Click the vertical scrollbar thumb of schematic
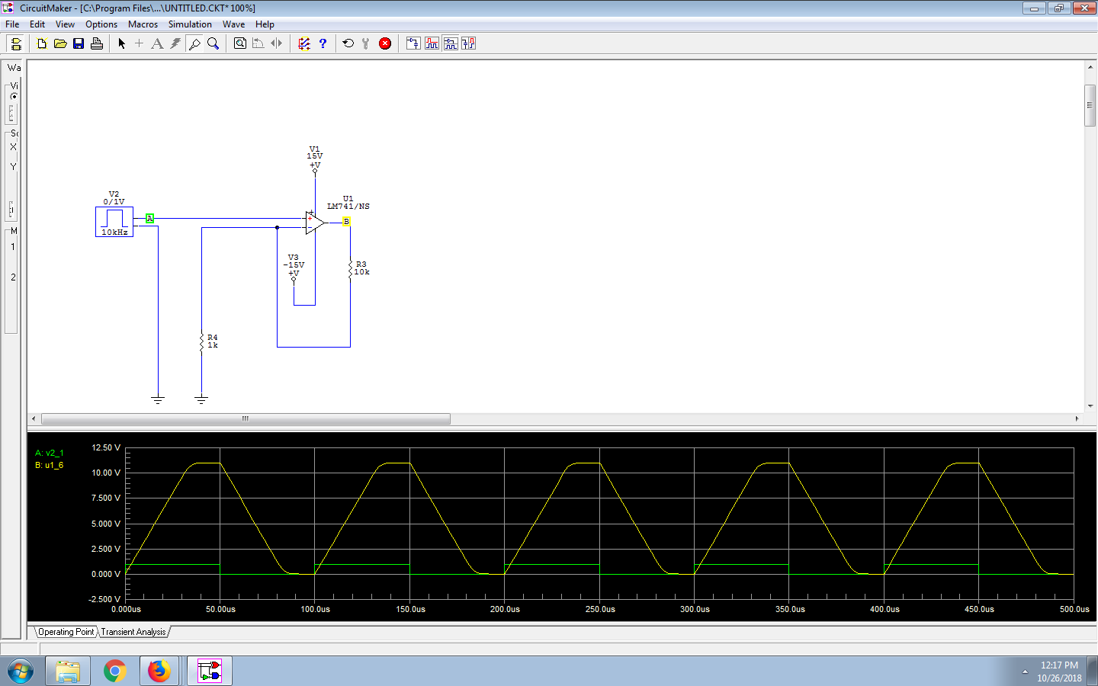Viewport: 1098px width, 686px height. (1090, 105)
